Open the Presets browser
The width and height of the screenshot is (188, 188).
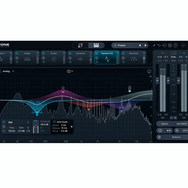tap(121, 45)
